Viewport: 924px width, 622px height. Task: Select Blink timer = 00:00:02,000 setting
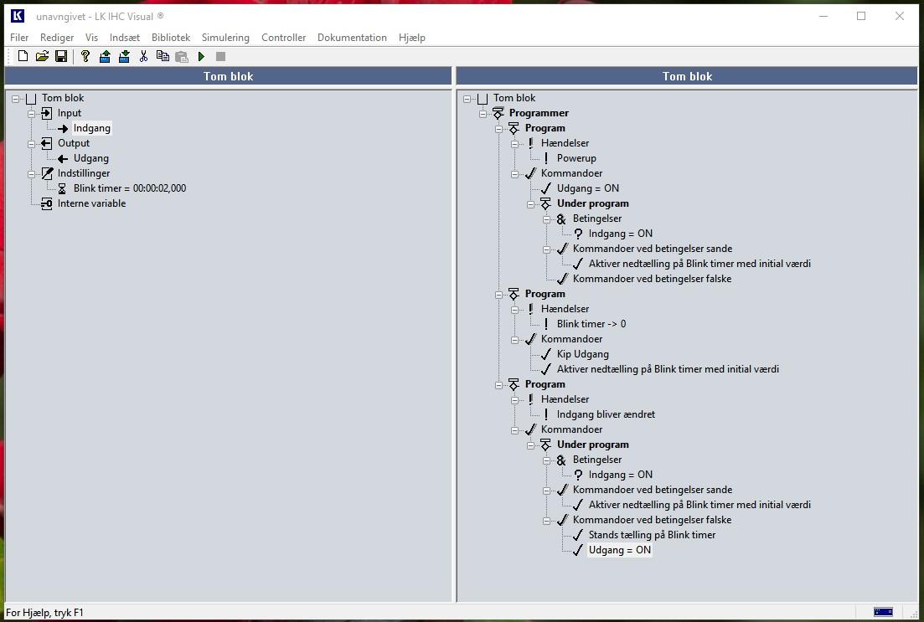coord(129,188)
